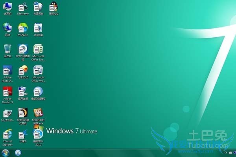This screenshot has height=157, width=236.
Task: Open the 有道词典 dictionary shortcut
Action: (x=38, y=7)
